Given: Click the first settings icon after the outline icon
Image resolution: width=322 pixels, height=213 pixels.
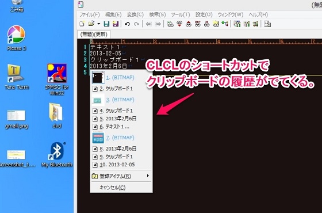Looking at the screenshot, I should pos(237,24).
